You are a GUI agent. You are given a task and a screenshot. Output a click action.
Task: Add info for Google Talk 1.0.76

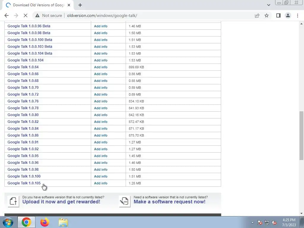[101, 101]
